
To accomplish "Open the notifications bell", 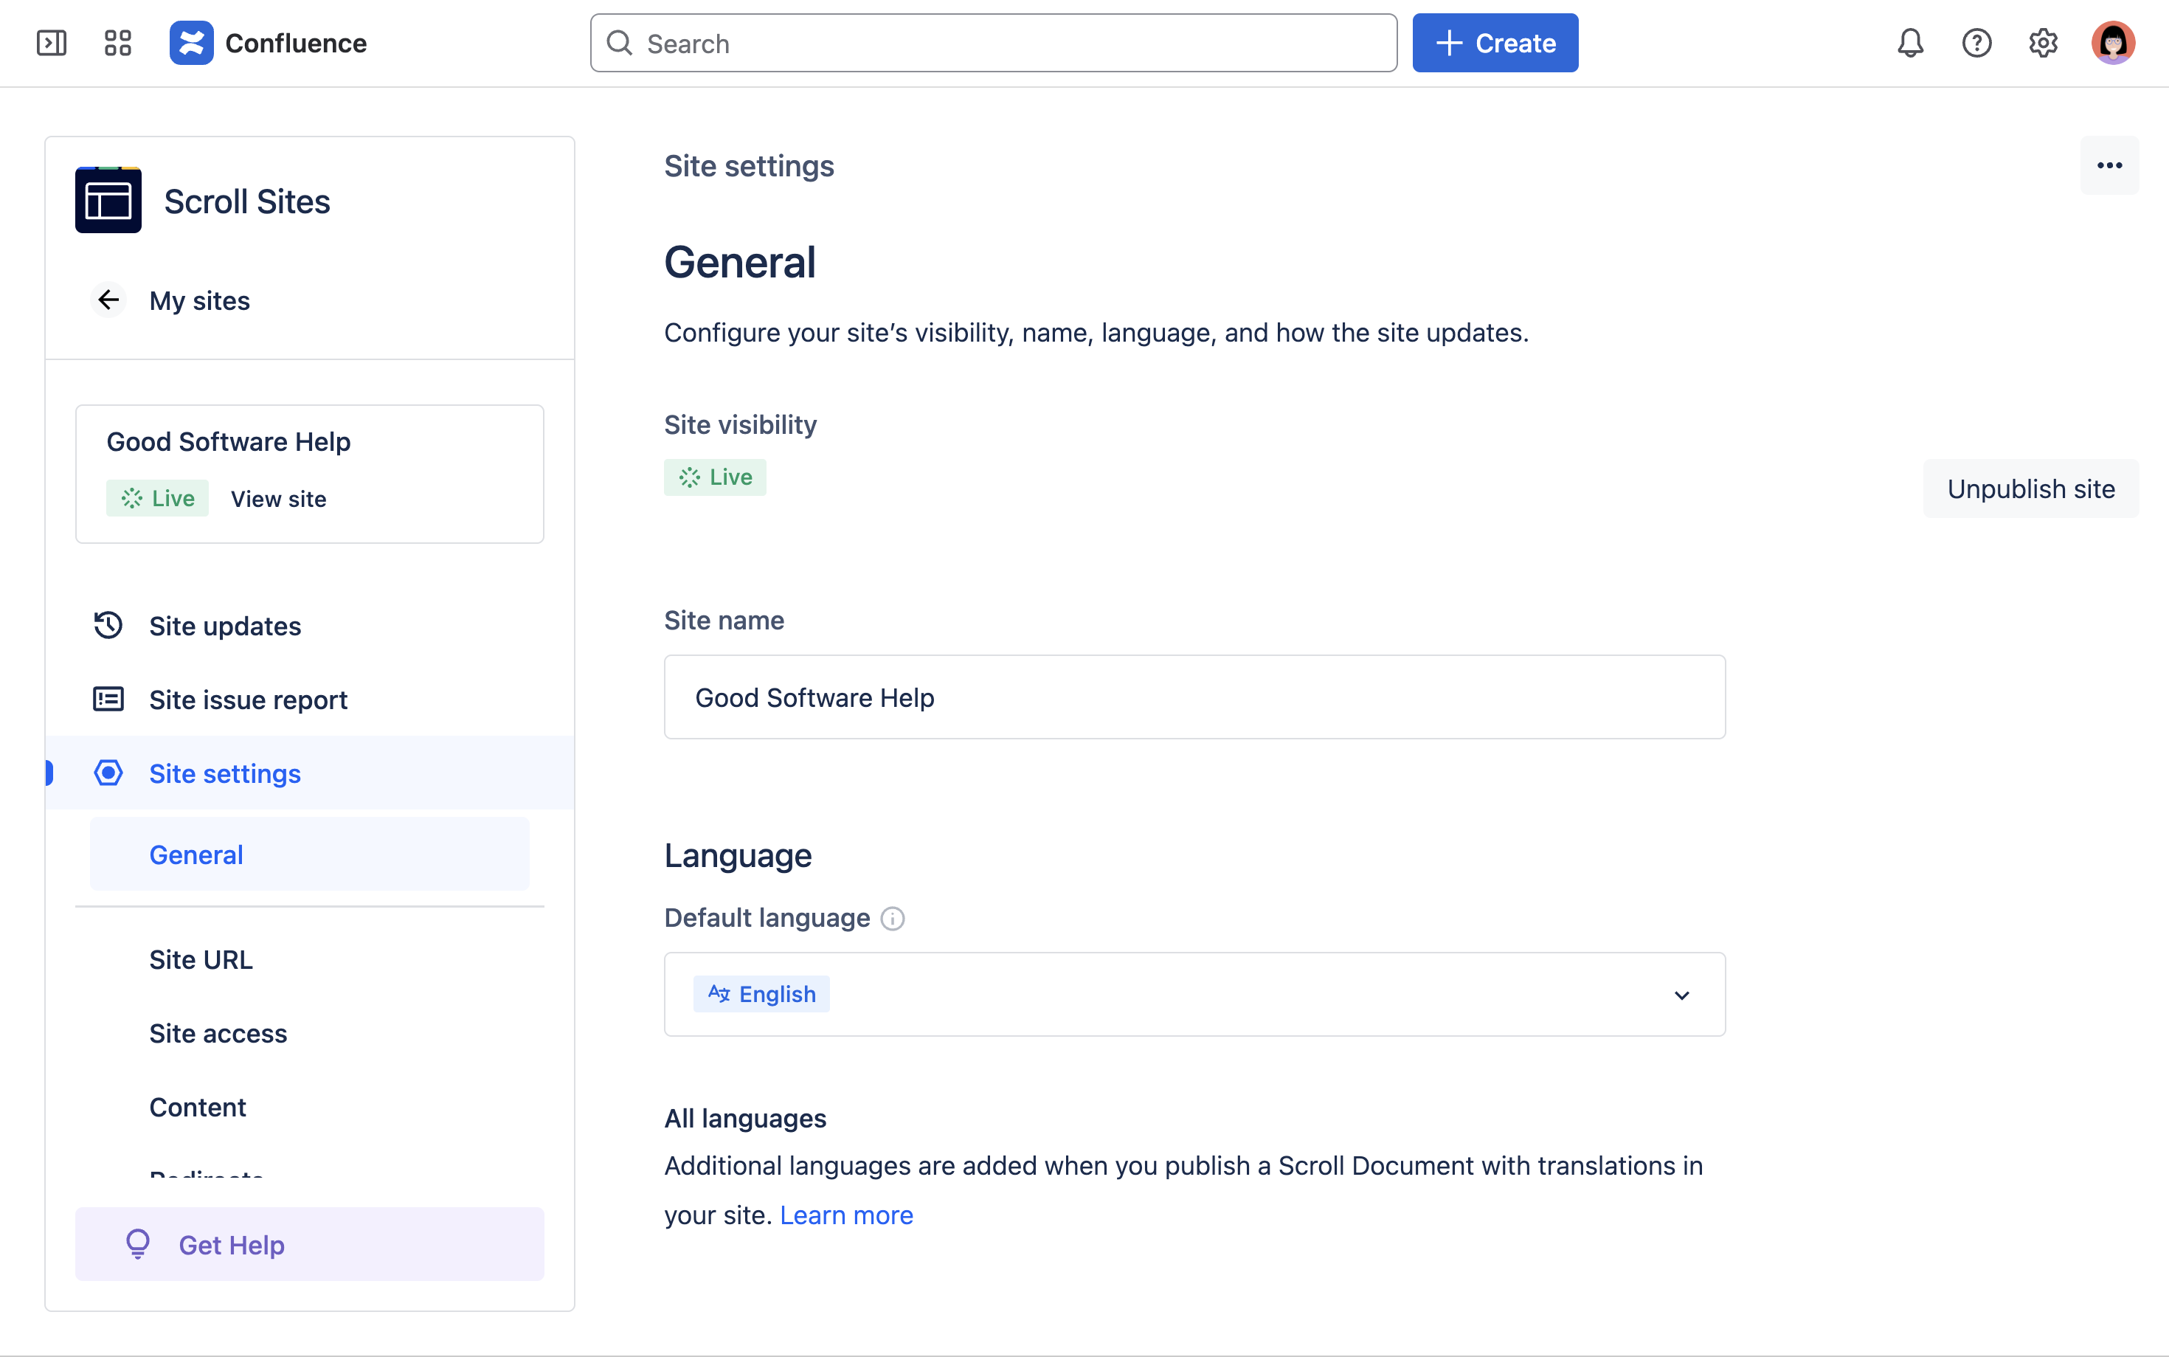I will click(x=1910, y=43).
